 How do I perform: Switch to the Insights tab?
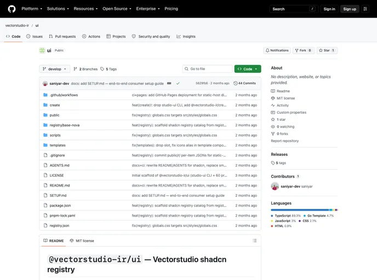click(186, 37)
